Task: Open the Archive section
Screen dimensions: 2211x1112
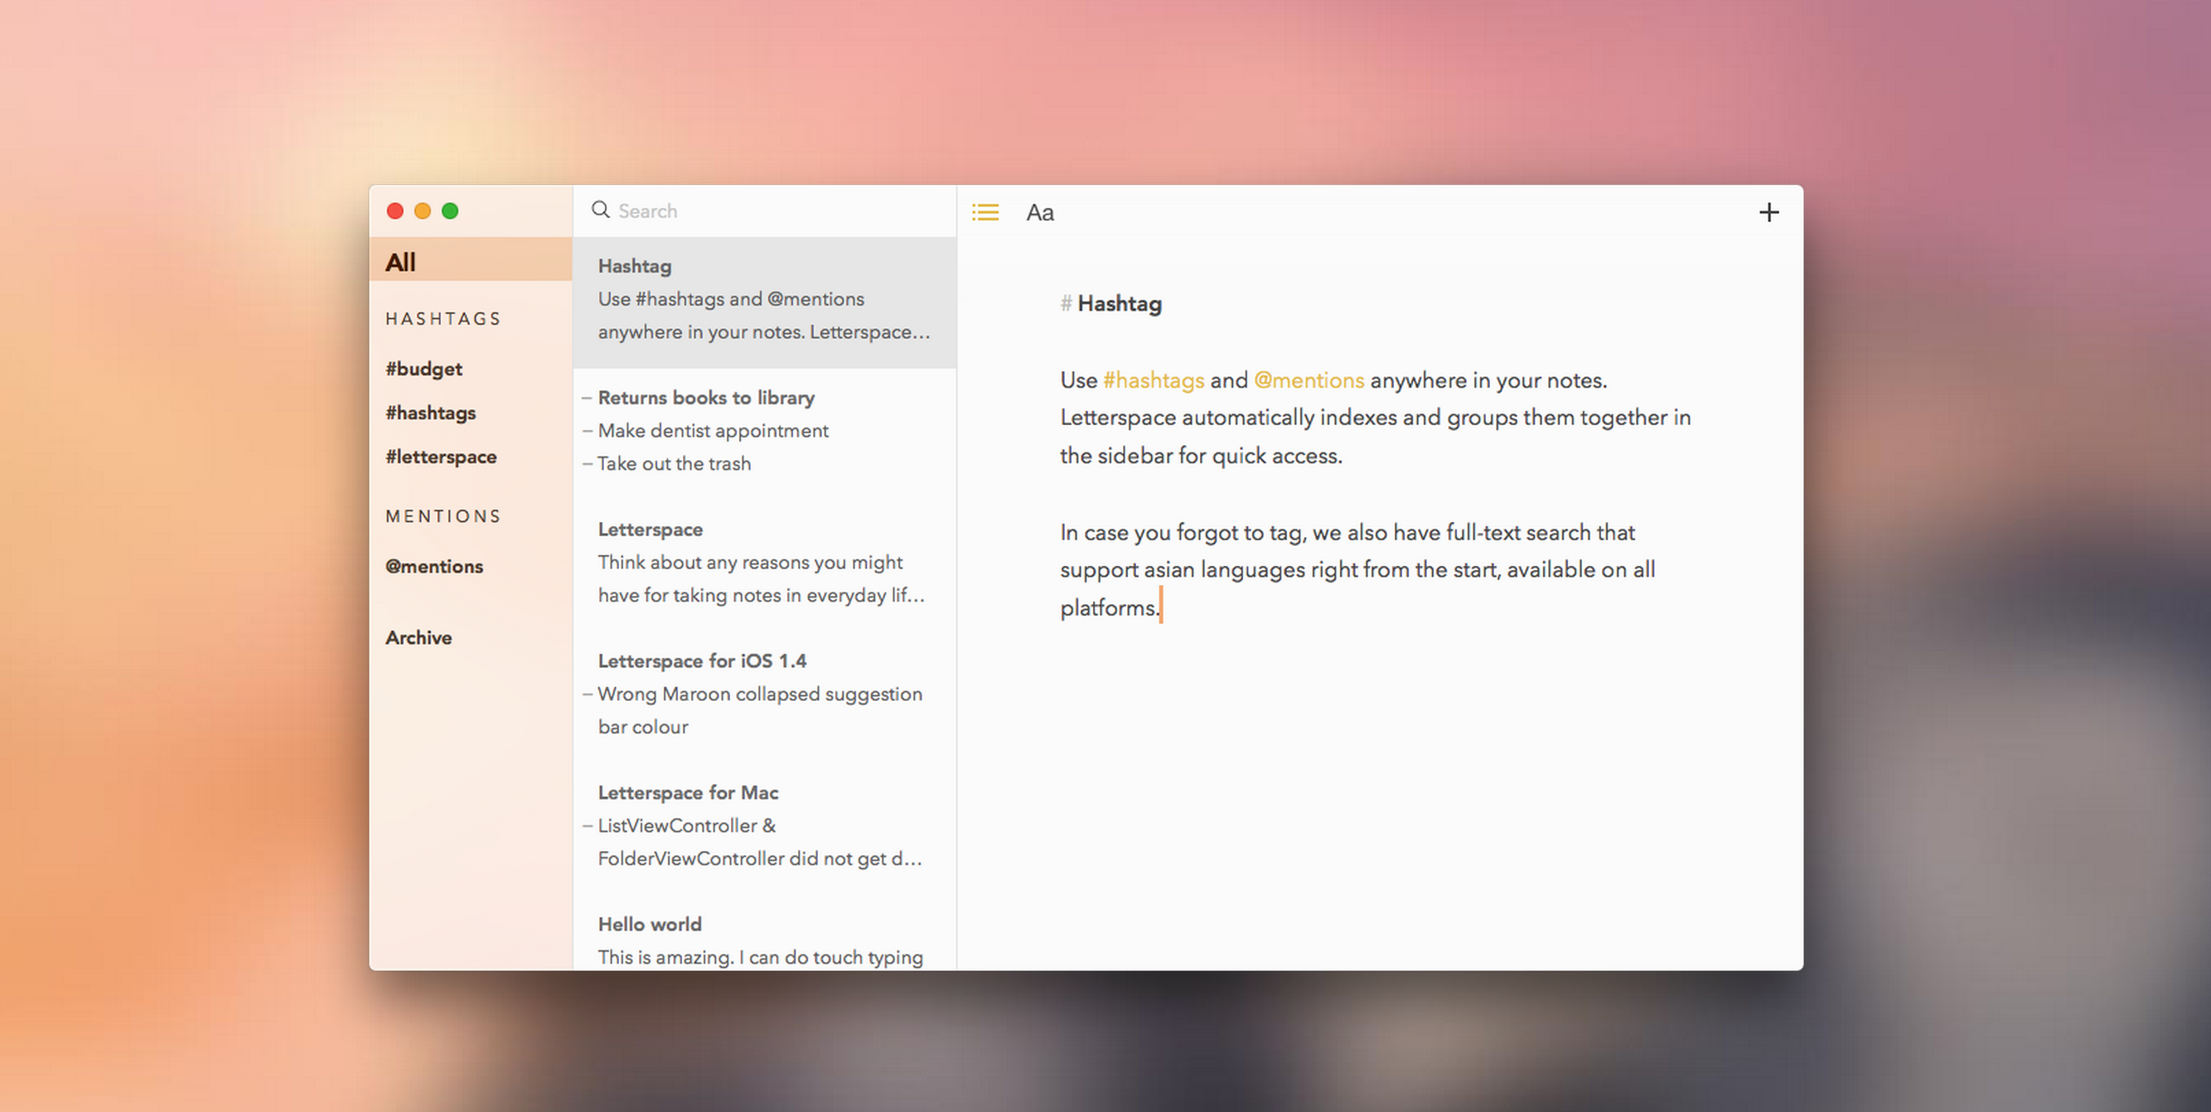Action: click(418, 637)
